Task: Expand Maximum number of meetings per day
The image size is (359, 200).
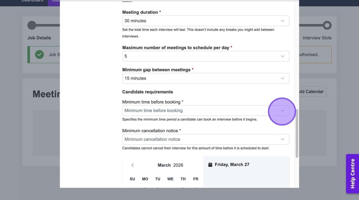Action: (206, 56)
